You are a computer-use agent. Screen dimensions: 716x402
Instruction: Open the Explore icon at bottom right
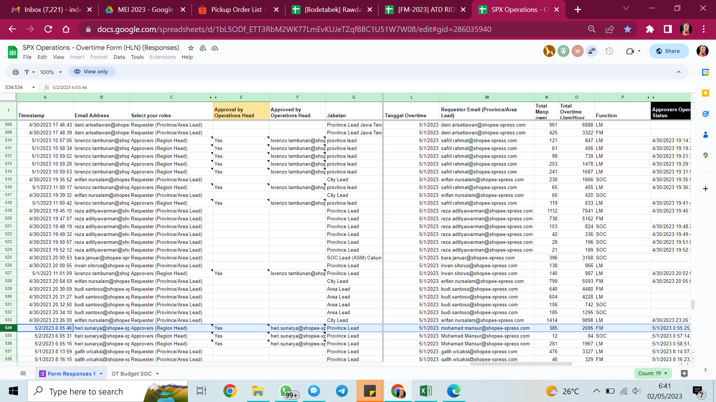(x=684, y=373)
